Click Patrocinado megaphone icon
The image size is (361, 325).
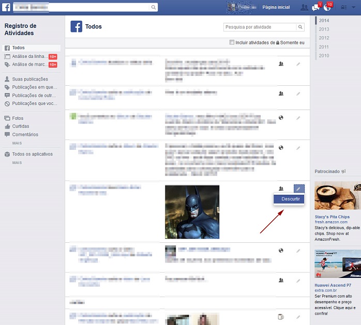click(x=343, y=172)
